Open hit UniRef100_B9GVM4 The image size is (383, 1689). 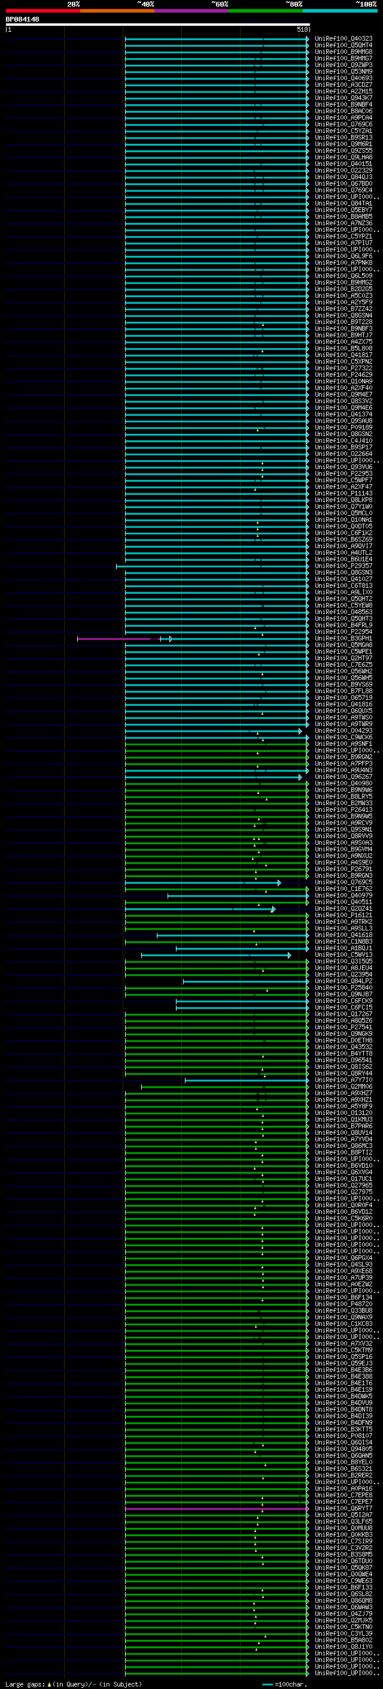point(344,850)
